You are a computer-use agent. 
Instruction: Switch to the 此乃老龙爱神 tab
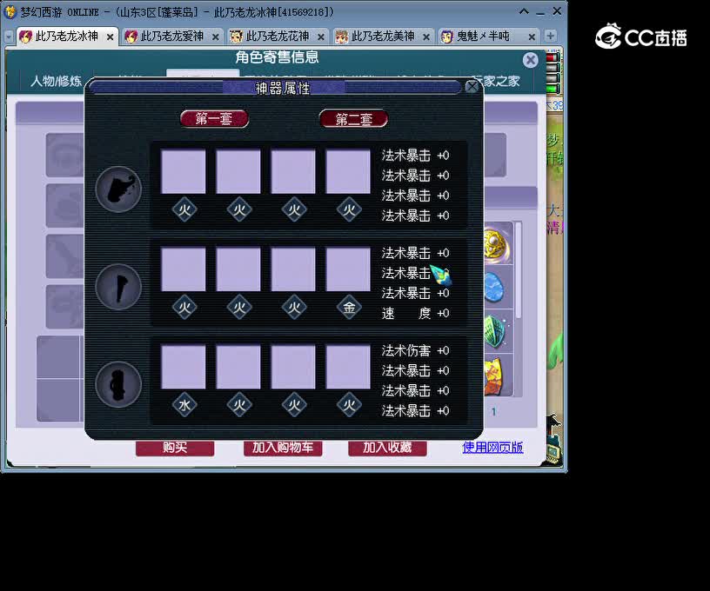click(172, 37)
